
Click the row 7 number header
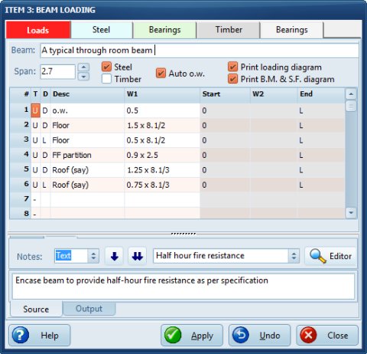[21, 198]
